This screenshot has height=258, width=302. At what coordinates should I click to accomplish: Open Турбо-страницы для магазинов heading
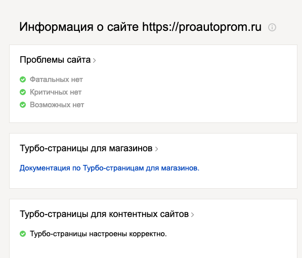point(86,148)
